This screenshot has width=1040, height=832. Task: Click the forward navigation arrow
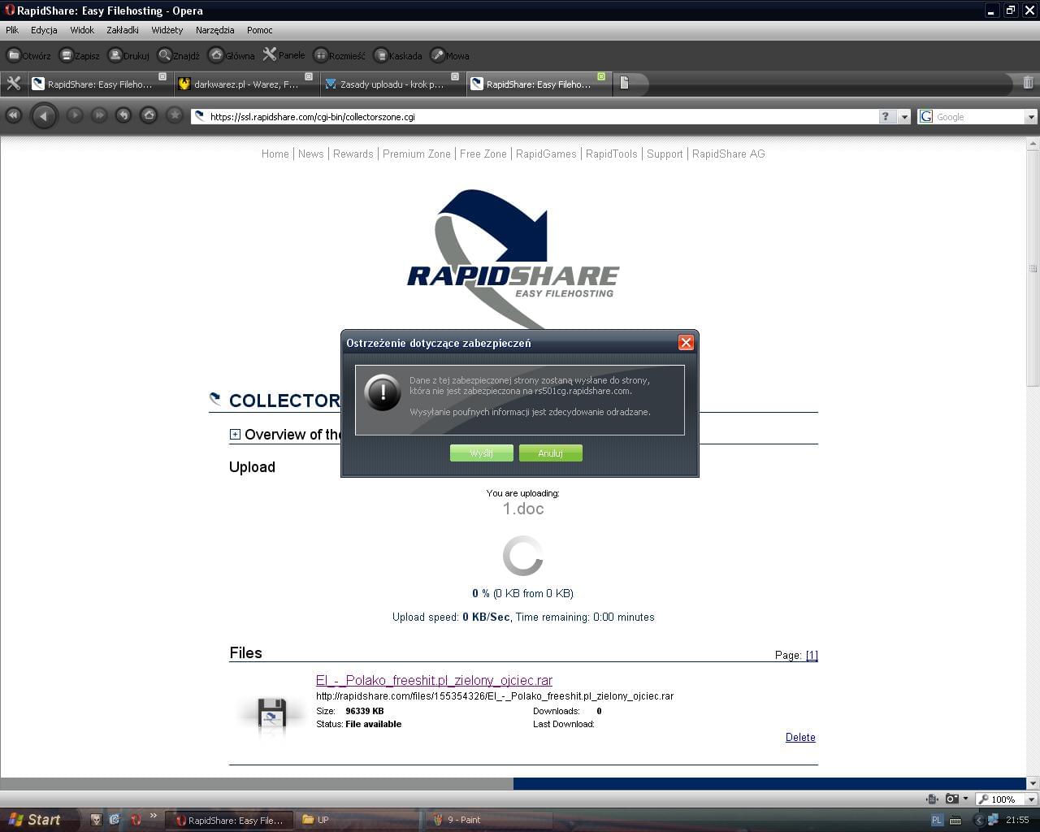74,115
